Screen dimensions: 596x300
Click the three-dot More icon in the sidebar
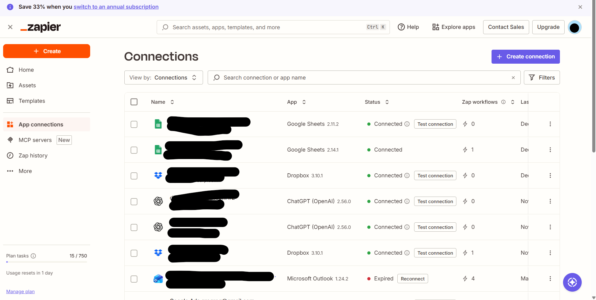click(x=10, y=171)
